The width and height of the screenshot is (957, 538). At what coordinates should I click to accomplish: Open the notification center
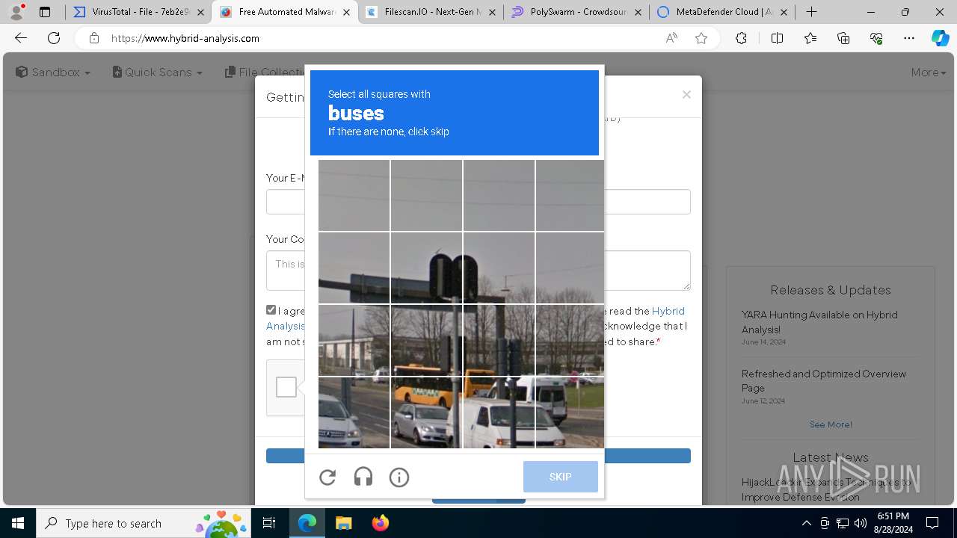(x=932, y=523)
